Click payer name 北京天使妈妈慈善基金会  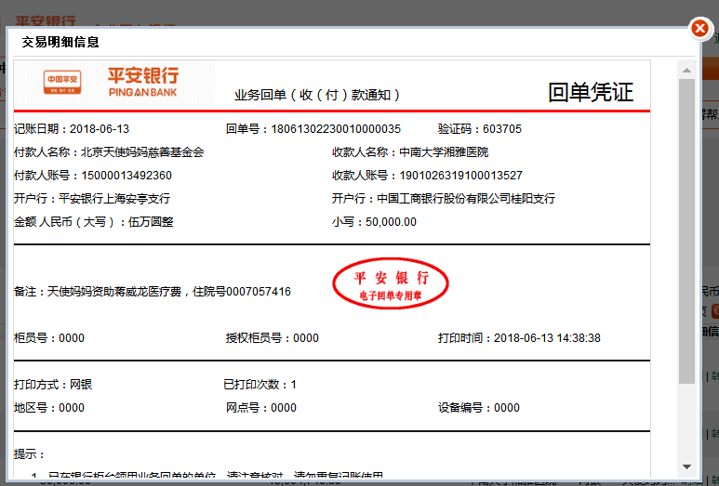[x=142, y=152]
